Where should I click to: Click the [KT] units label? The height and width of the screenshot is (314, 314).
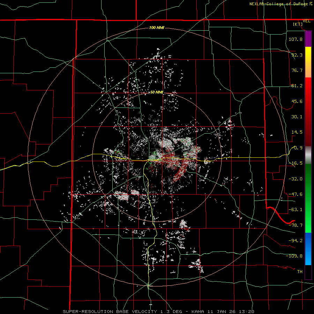(x=298, y=24)
